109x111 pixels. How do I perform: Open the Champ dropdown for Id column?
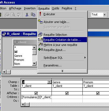pos(49,82)
